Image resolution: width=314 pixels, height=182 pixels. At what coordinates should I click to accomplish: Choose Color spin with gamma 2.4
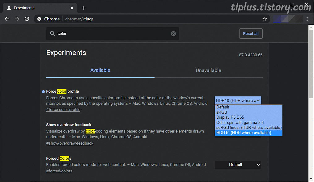[248, 122]
